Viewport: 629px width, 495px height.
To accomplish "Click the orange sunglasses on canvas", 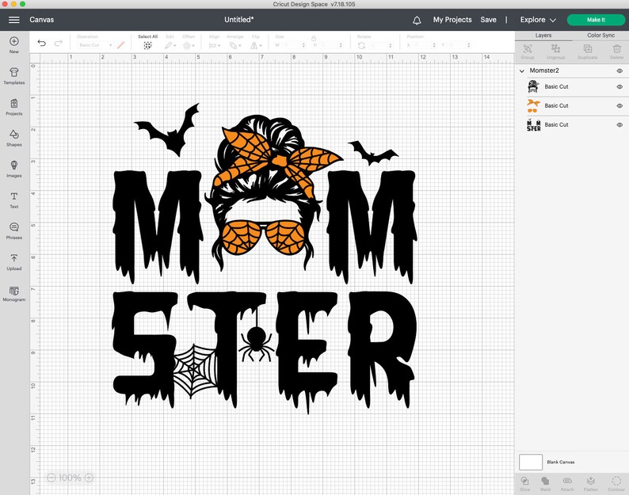I will click(x=263, y=238).
